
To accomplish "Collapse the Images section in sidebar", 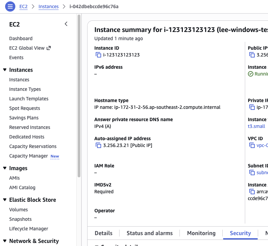I will [x=5, y=168].
